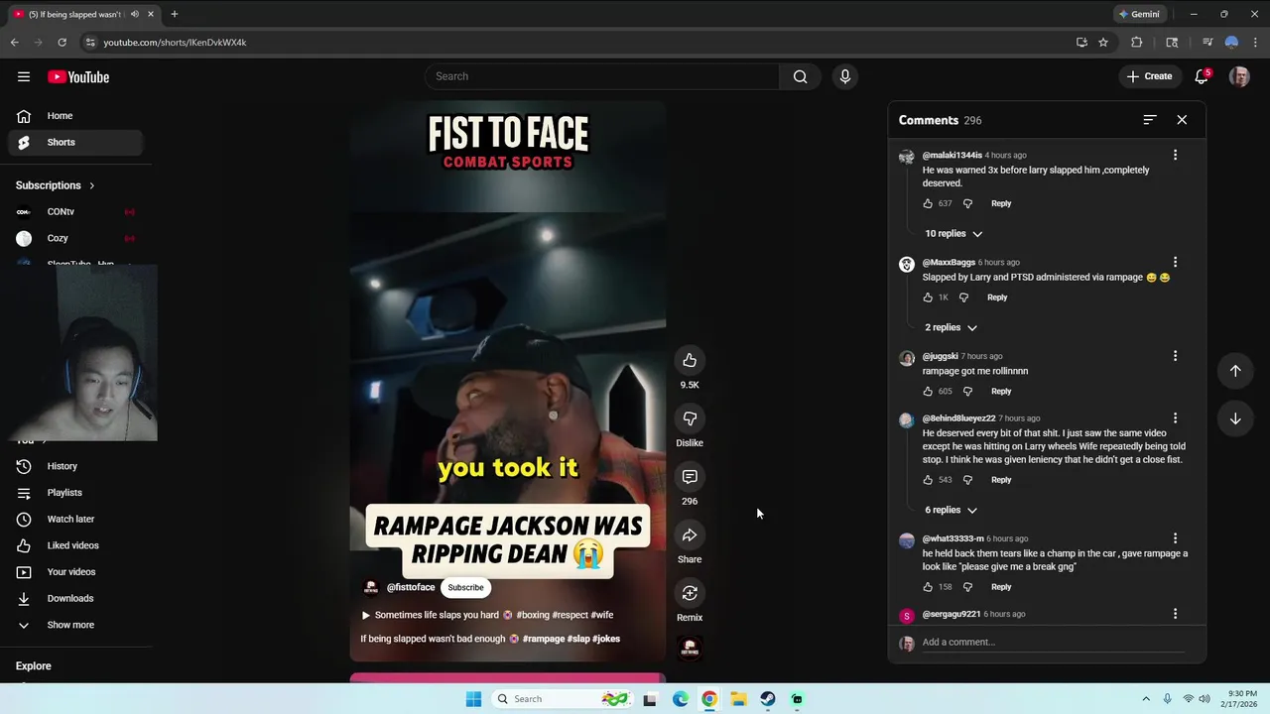This screenshot has width=1270, height=714.
Task: Like @MaxxBaggs's comment
Action: (x=928, y=297)
